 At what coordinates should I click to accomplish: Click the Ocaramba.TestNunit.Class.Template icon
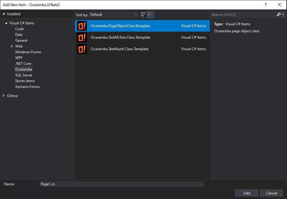[x=82, y=49]
